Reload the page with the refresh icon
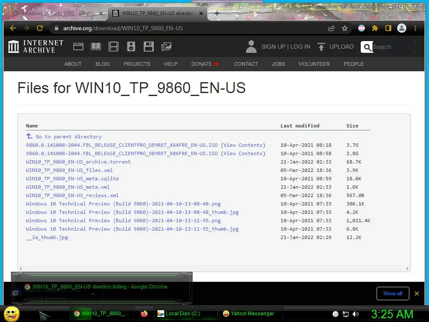429x322 pixels. [40, 28]
